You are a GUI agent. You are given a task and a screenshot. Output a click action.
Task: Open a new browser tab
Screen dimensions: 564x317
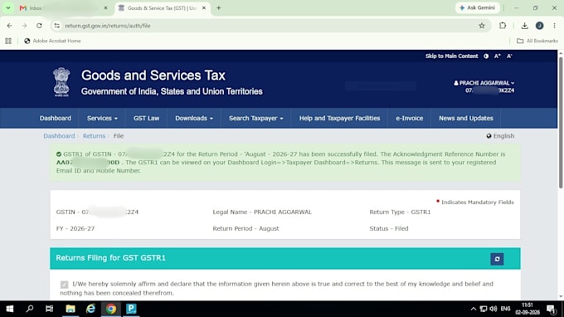[x=219, y=8]
